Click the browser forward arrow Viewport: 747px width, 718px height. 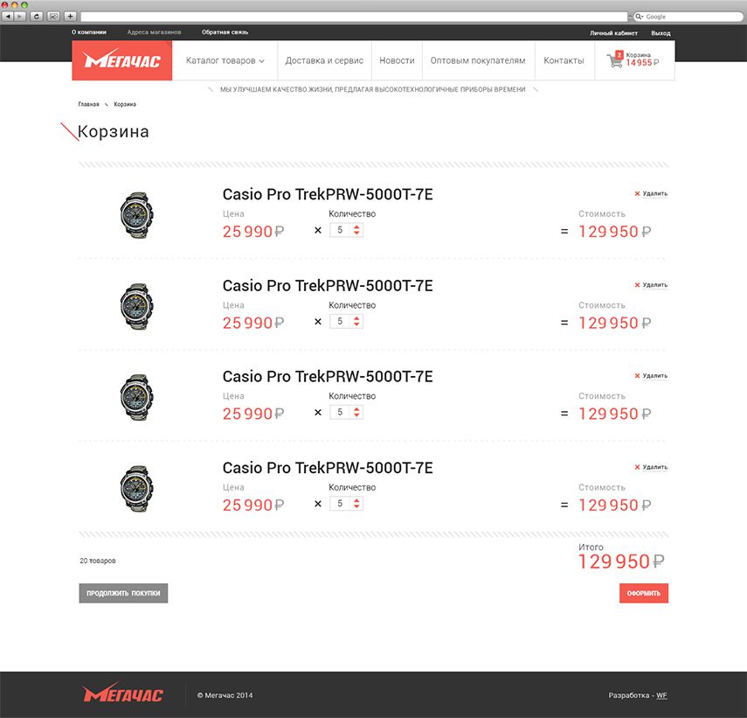point(20,17)
